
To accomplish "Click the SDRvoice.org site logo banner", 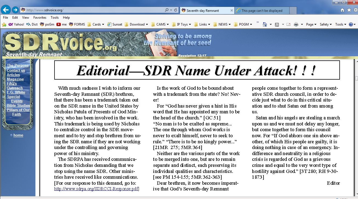I will point(61,43).
